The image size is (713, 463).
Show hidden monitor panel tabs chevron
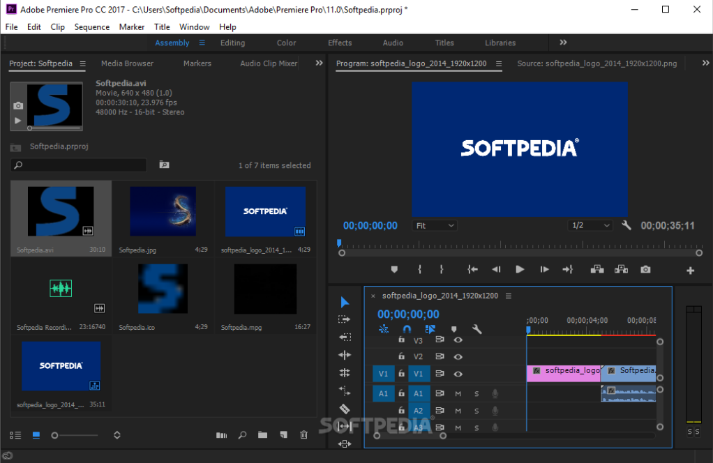click(706, 63)
